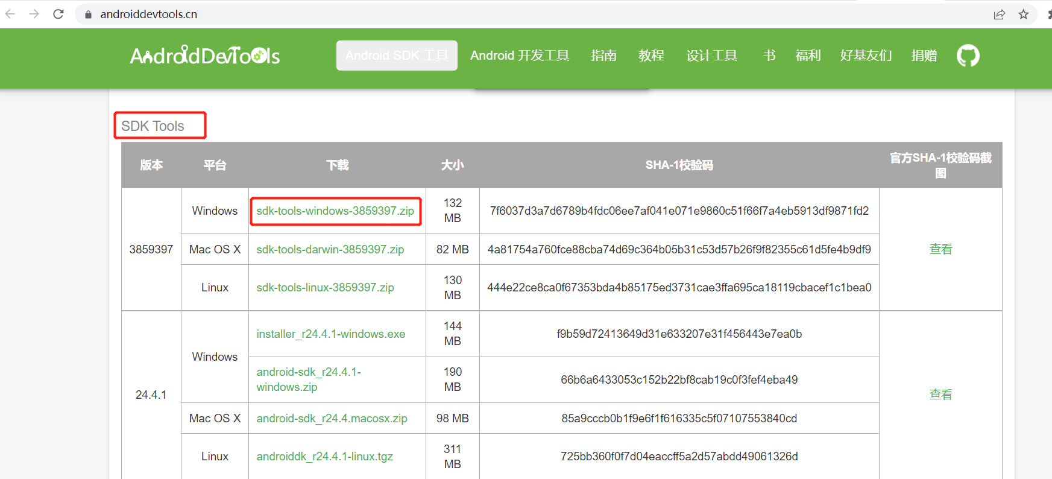Click the SHA-1 hash starting with 7f6037d3
1052x479 pixels.
(x=679, y=211)
